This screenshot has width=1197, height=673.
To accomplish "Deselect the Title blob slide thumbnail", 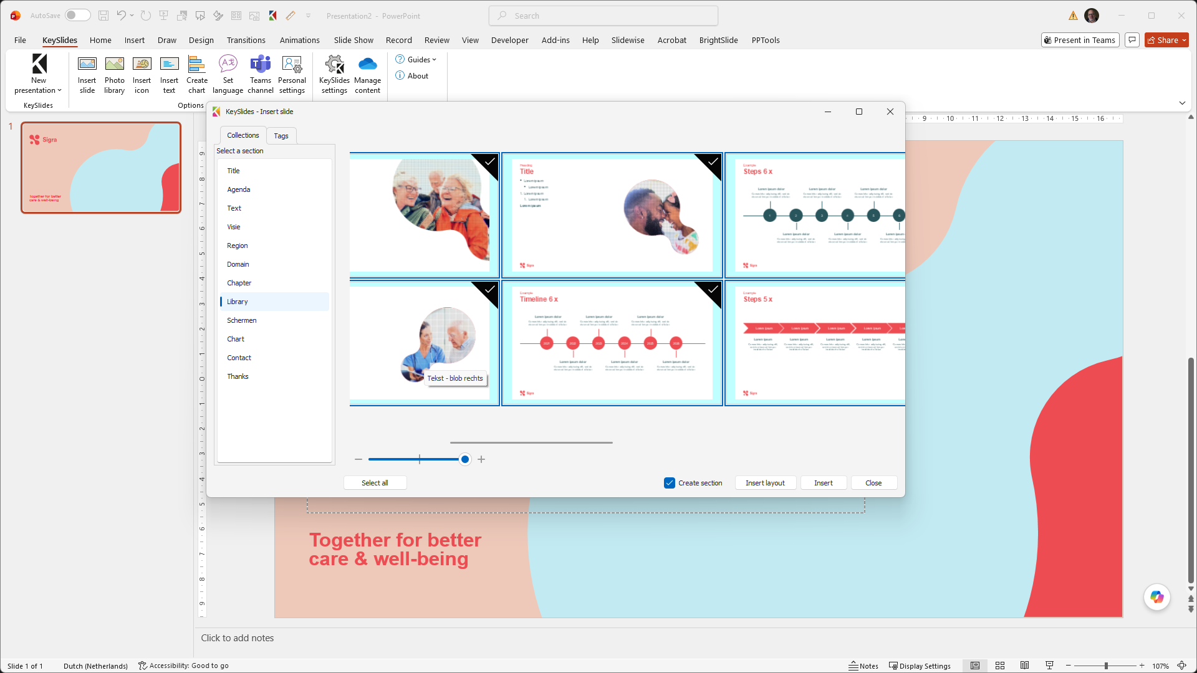I will (x=612, y=216).
